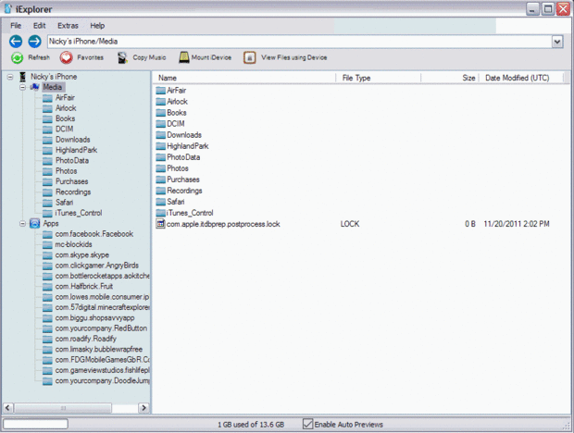Viewport: 574px width, 433px height.
Task: Click the Purchases folder icon in file list
Action: 161,179
